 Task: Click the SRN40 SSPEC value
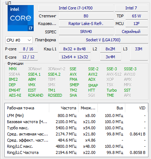pyautogui.click(x=86, y=32)
